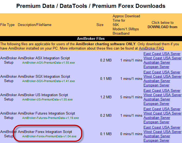Download Forex script from East Coast USA Server

(x=162, y=128)
